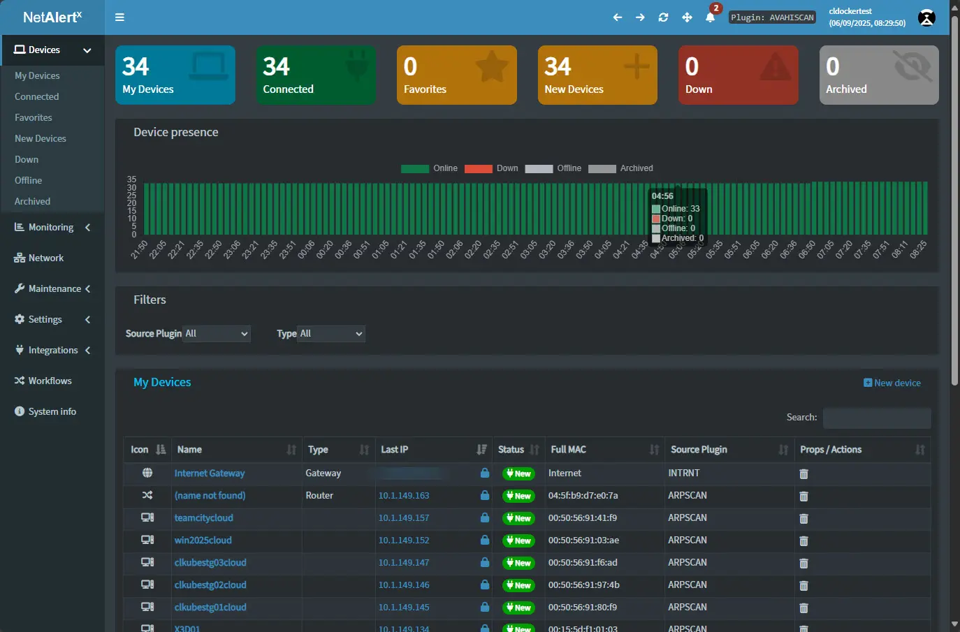This screenshot has width=960, height=632.
Task: Click user avatar icon in top right
Action: [926, 18]
